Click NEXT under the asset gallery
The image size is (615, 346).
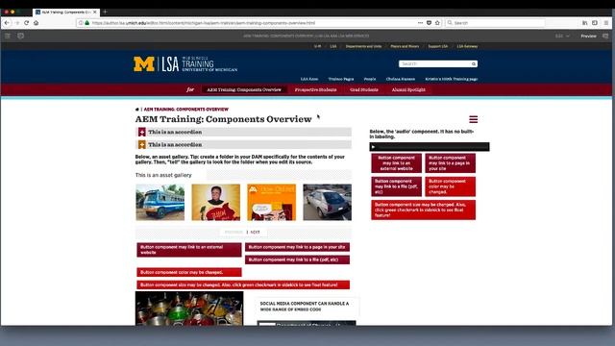pos(255,233)
